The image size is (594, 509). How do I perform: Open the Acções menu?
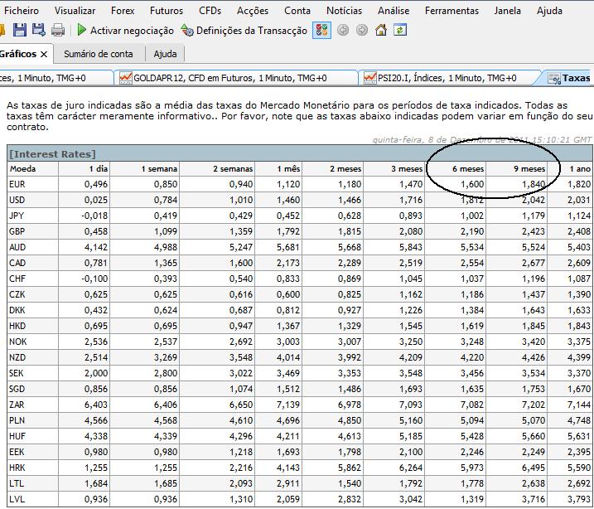(x=253, y=11)
